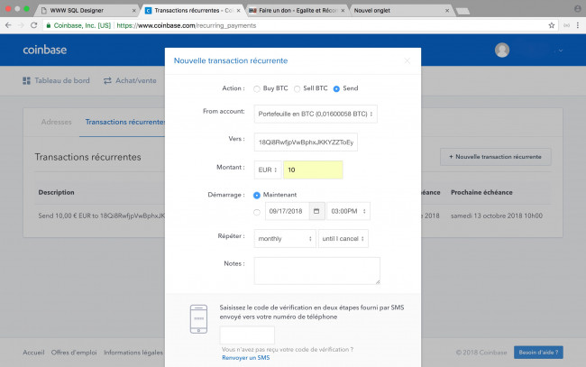Screen dimensions: 586x367
Task: Open the user avatar profile menu
Action: click(x=502, y=50)
